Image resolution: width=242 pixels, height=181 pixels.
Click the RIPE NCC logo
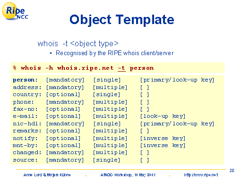click(x=15, y=11)
